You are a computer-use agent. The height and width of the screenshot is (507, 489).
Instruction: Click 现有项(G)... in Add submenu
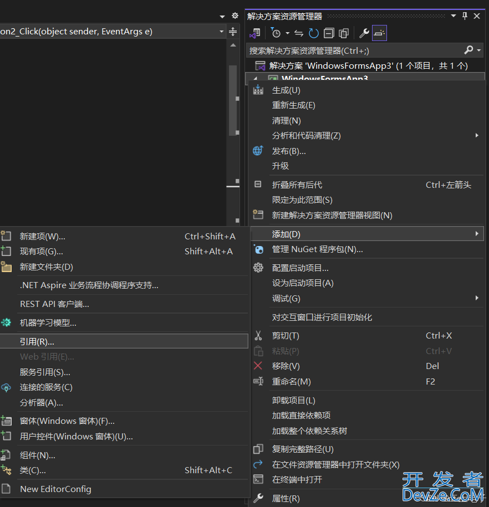point(124,252)
